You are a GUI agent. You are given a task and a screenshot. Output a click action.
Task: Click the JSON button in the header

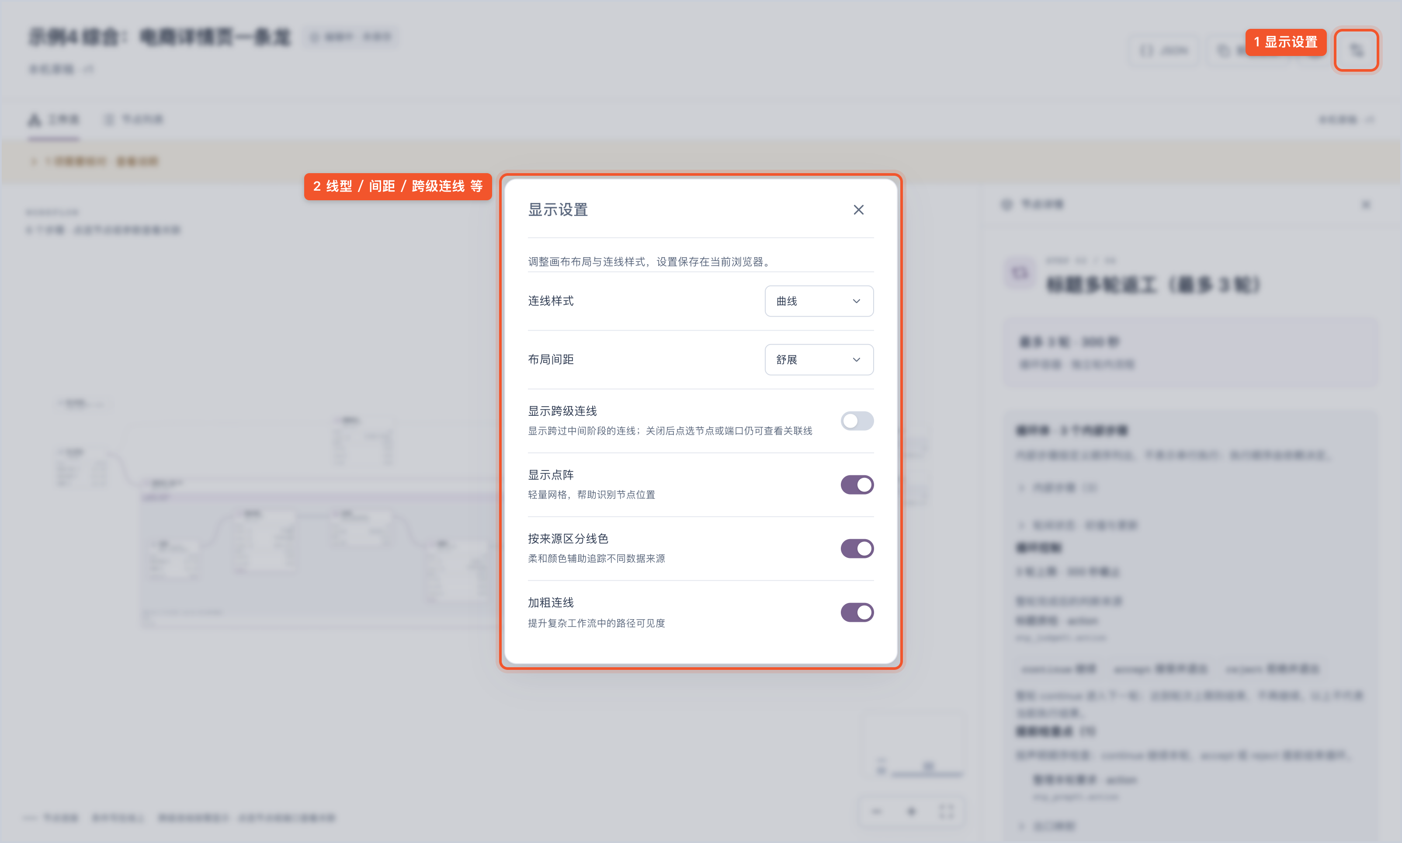[1164, 51]
